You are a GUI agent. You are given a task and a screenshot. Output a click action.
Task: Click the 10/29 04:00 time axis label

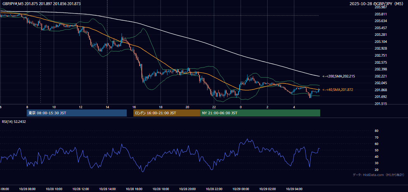click(294, 189)
